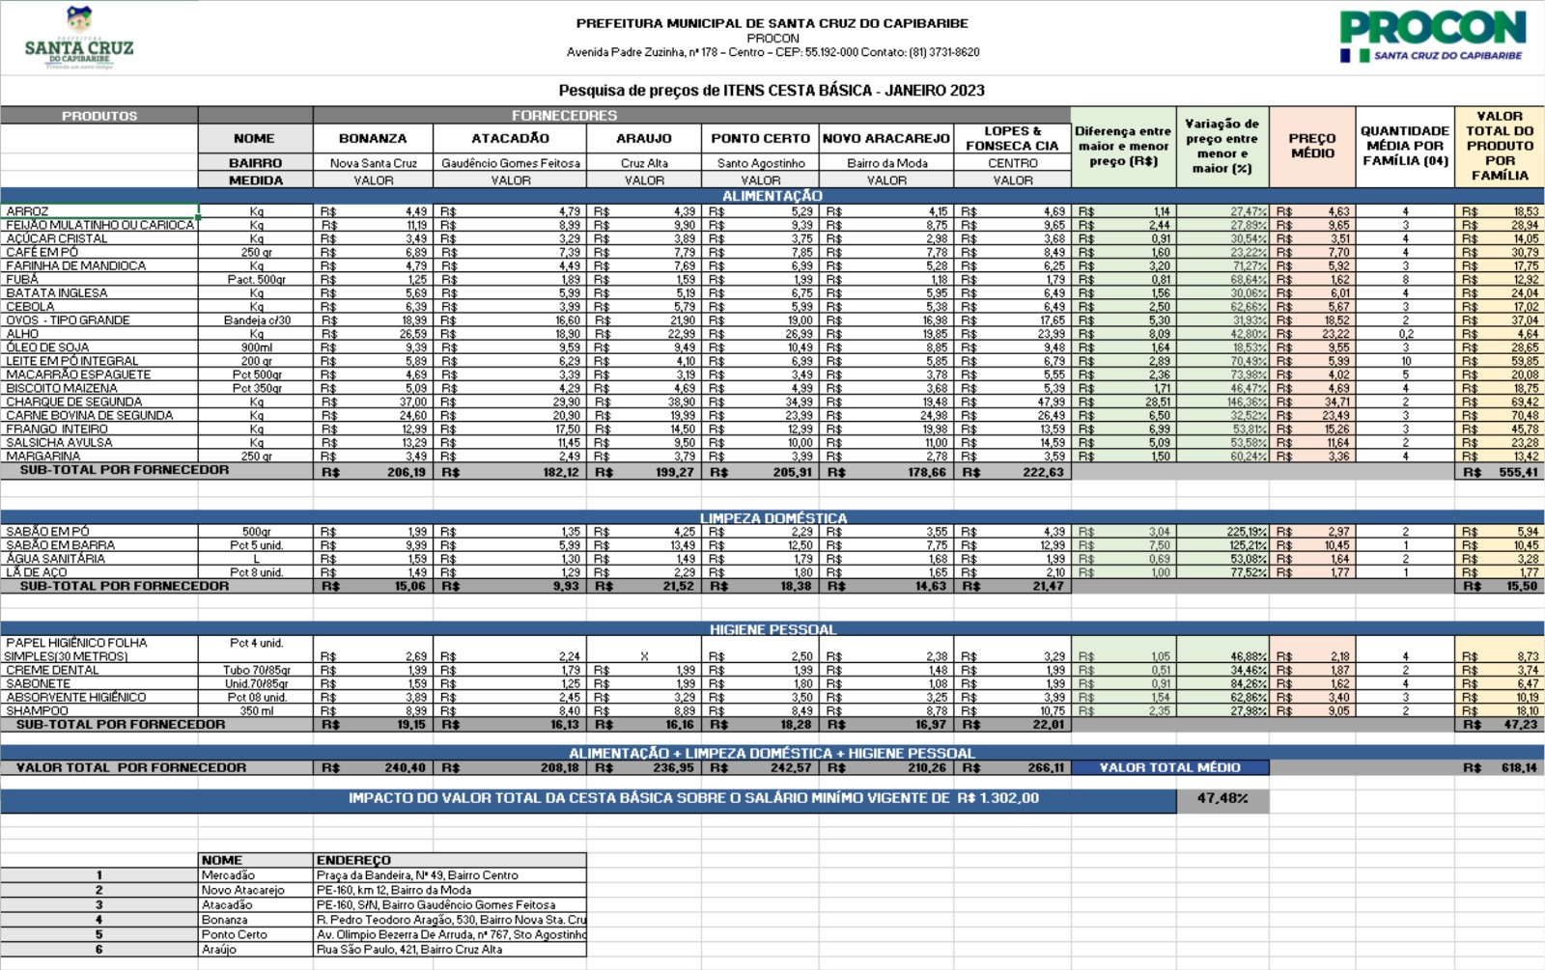The height and width of the screenshot is (970, 1545).
Task: Click the LOPES & FONSECA CIA header
Action: click(1013, 138)
